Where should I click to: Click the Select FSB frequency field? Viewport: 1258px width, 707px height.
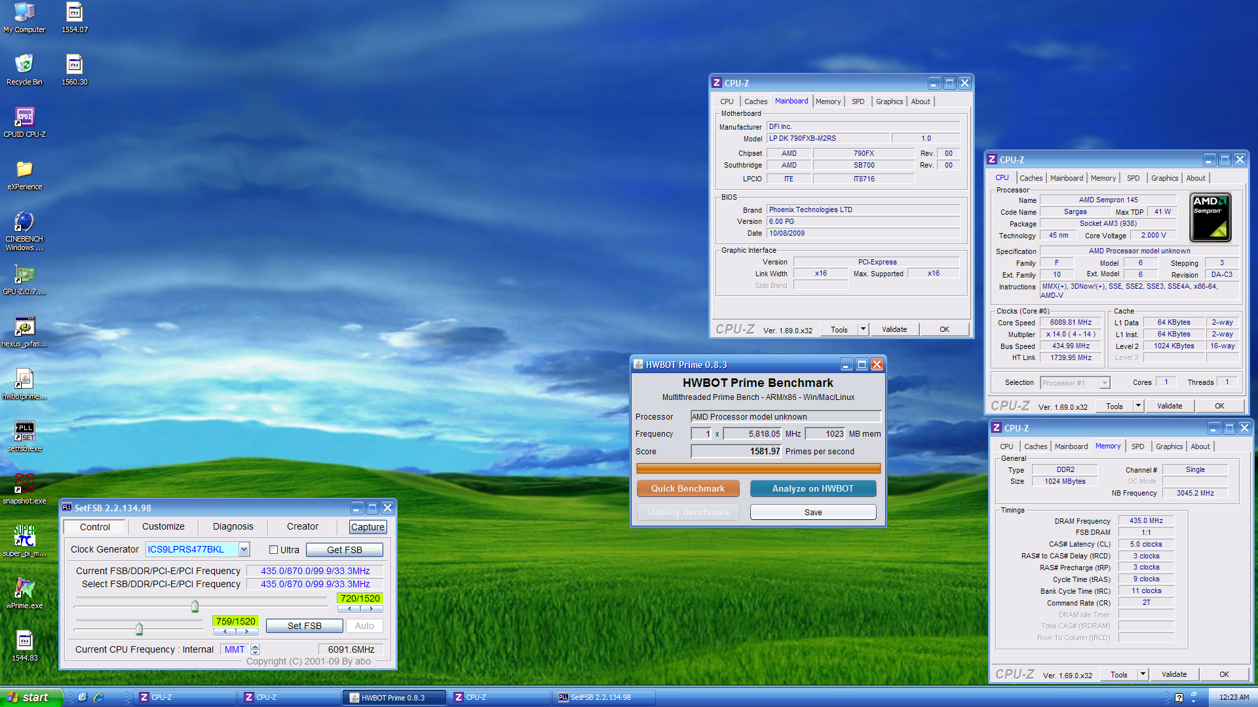coord(315,584)
